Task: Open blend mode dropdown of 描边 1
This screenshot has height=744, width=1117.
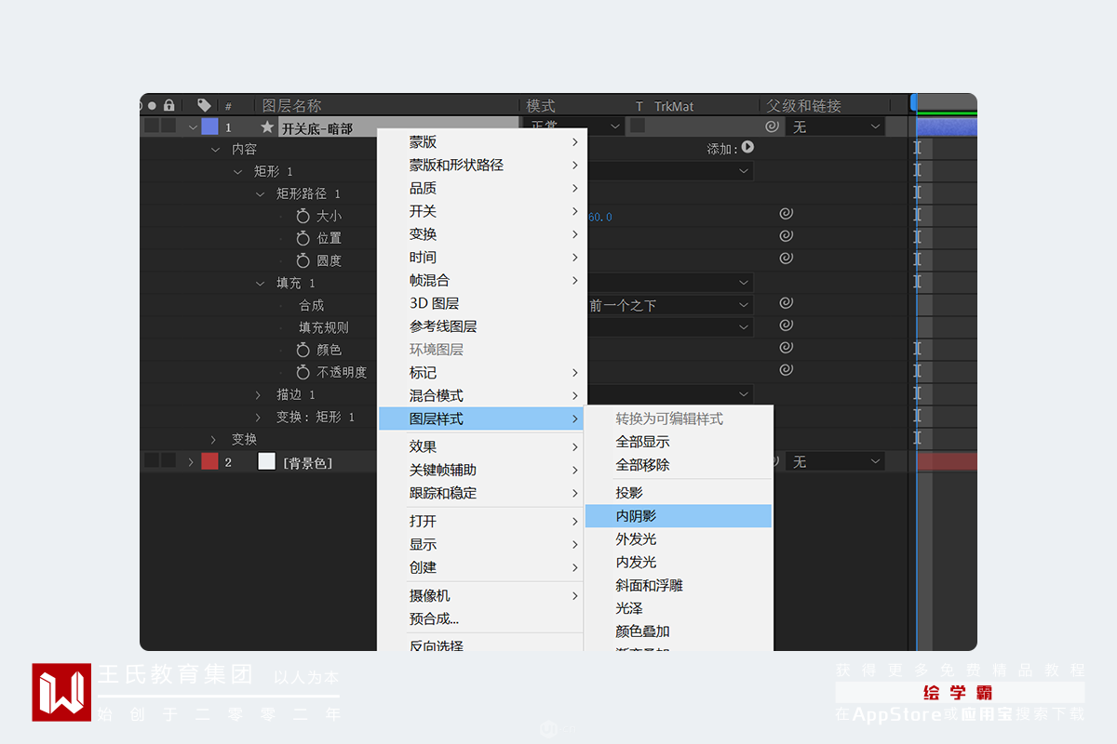Action: click(x=670, y=394)
